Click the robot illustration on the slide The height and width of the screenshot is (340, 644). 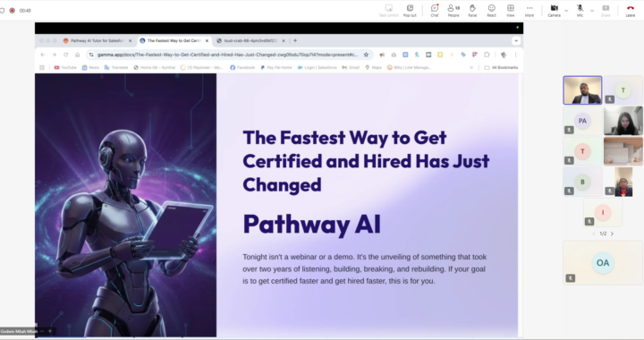[126, 205]
